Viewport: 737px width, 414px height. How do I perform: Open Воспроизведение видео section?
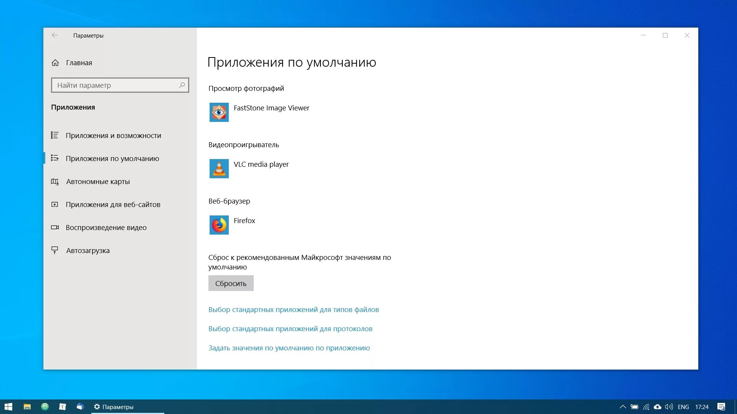[120, 227]
